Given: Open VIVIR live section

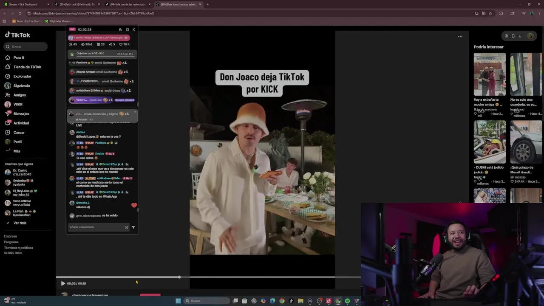Looking at the screenshot, I should point(14,104).
